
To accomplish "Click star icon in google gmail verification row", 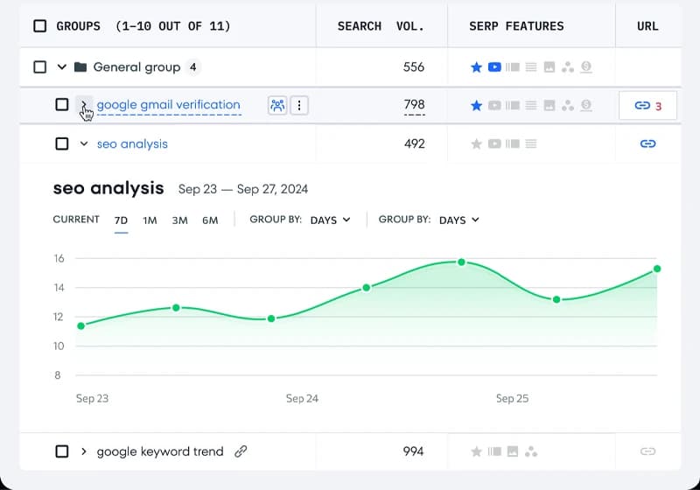I will (x=476, y=105).
